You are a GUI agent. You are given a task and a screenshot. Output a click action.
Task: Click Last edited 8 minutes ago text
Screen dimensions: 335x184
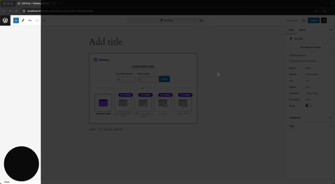tap(303, 61)
